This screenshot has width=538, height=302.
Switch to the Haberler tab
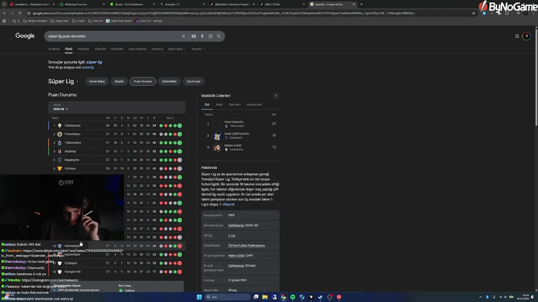[x=83, y=49]
